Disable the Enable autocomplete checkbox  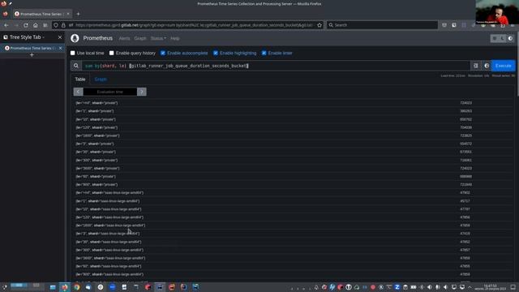[x=163, y=53]
